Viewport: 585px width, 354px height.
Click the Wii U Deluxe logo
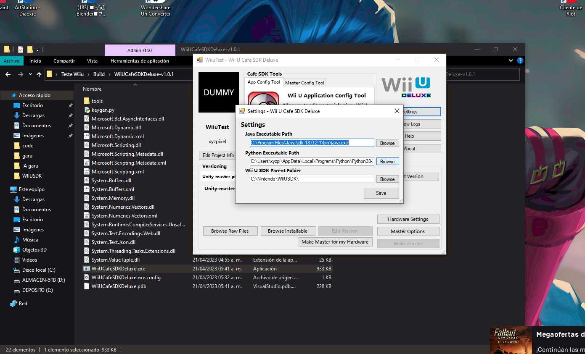(x=407, y=87)
